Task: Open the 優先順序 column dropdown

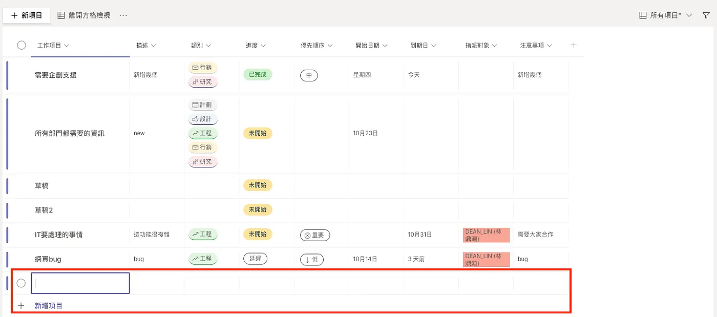Action: [317, 46]
